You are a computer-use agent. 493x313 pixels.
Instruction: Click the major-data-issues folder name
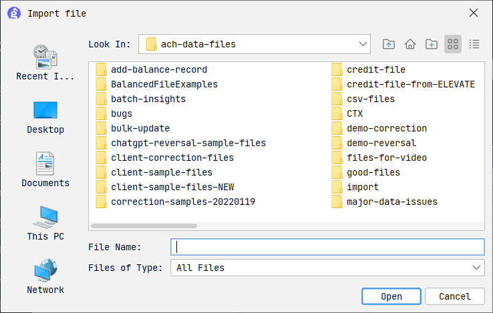[392, 202]
